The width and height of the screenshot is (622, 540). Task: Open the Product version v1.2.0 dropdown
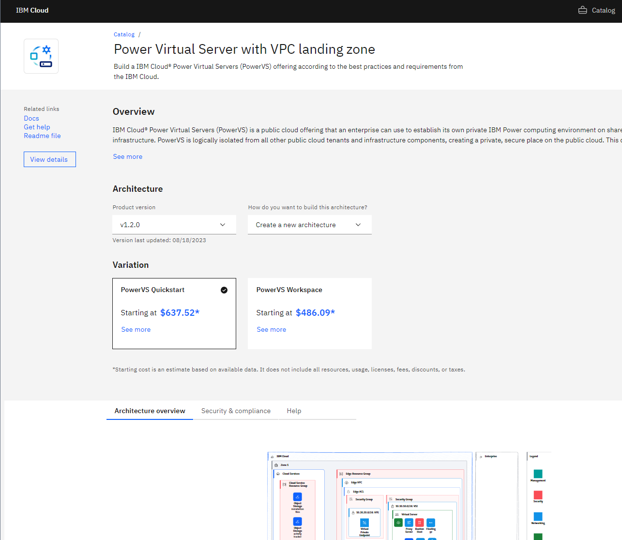[x=174, y=225]
